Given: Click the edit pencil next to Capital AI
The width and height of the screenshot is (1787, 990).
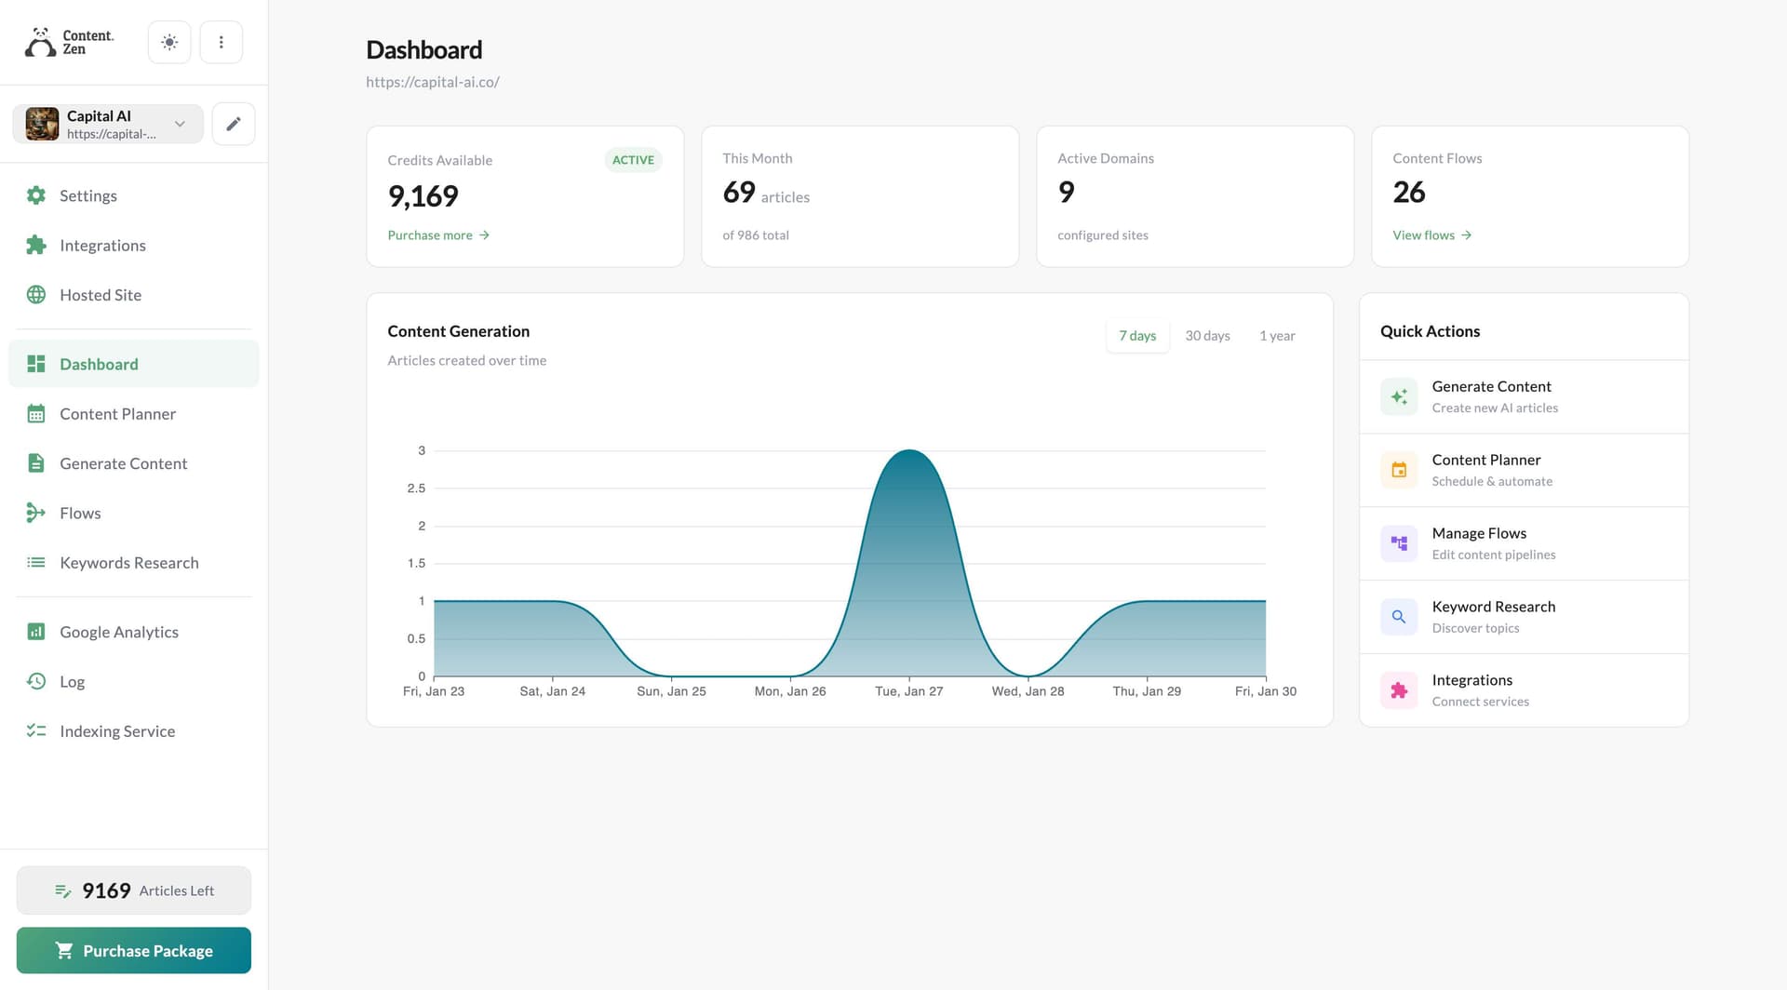Looking at the screenshot, I should coord(233,123).
